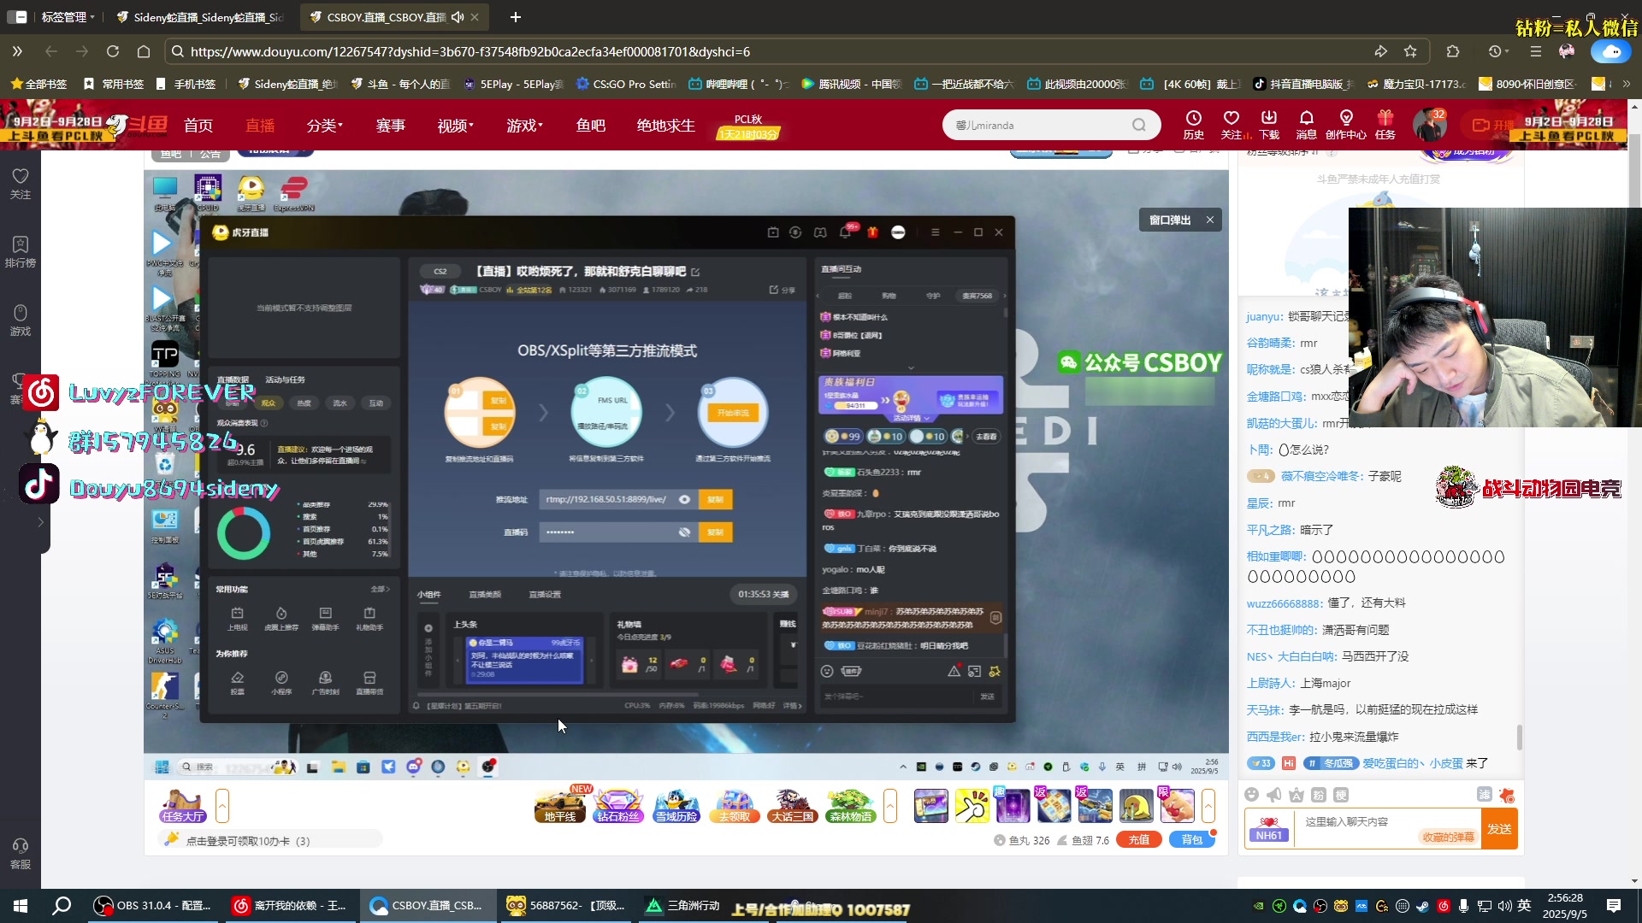This screenshot has width=1642, height=923.
Task: Toggle NH61 fan badge in chat input
Action: (1269, 829)
